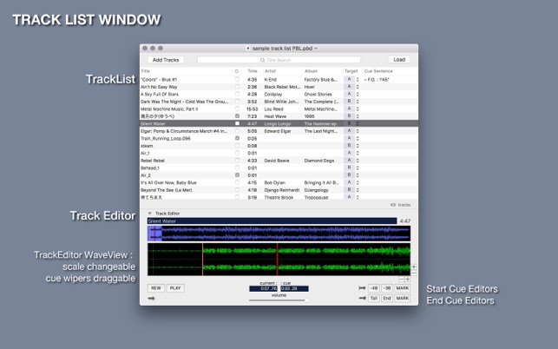Click the -48 start cue button
This screenshot has height=349, width=558.
(373, 288)
